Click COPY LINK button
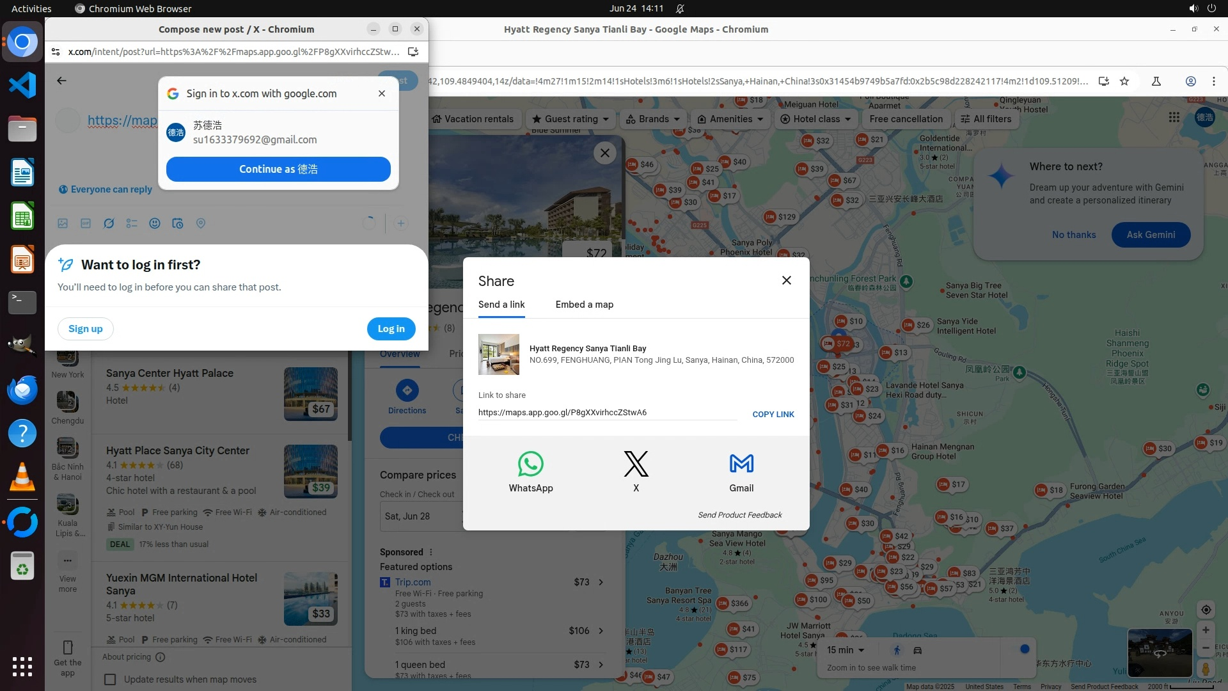 [773, 414]
